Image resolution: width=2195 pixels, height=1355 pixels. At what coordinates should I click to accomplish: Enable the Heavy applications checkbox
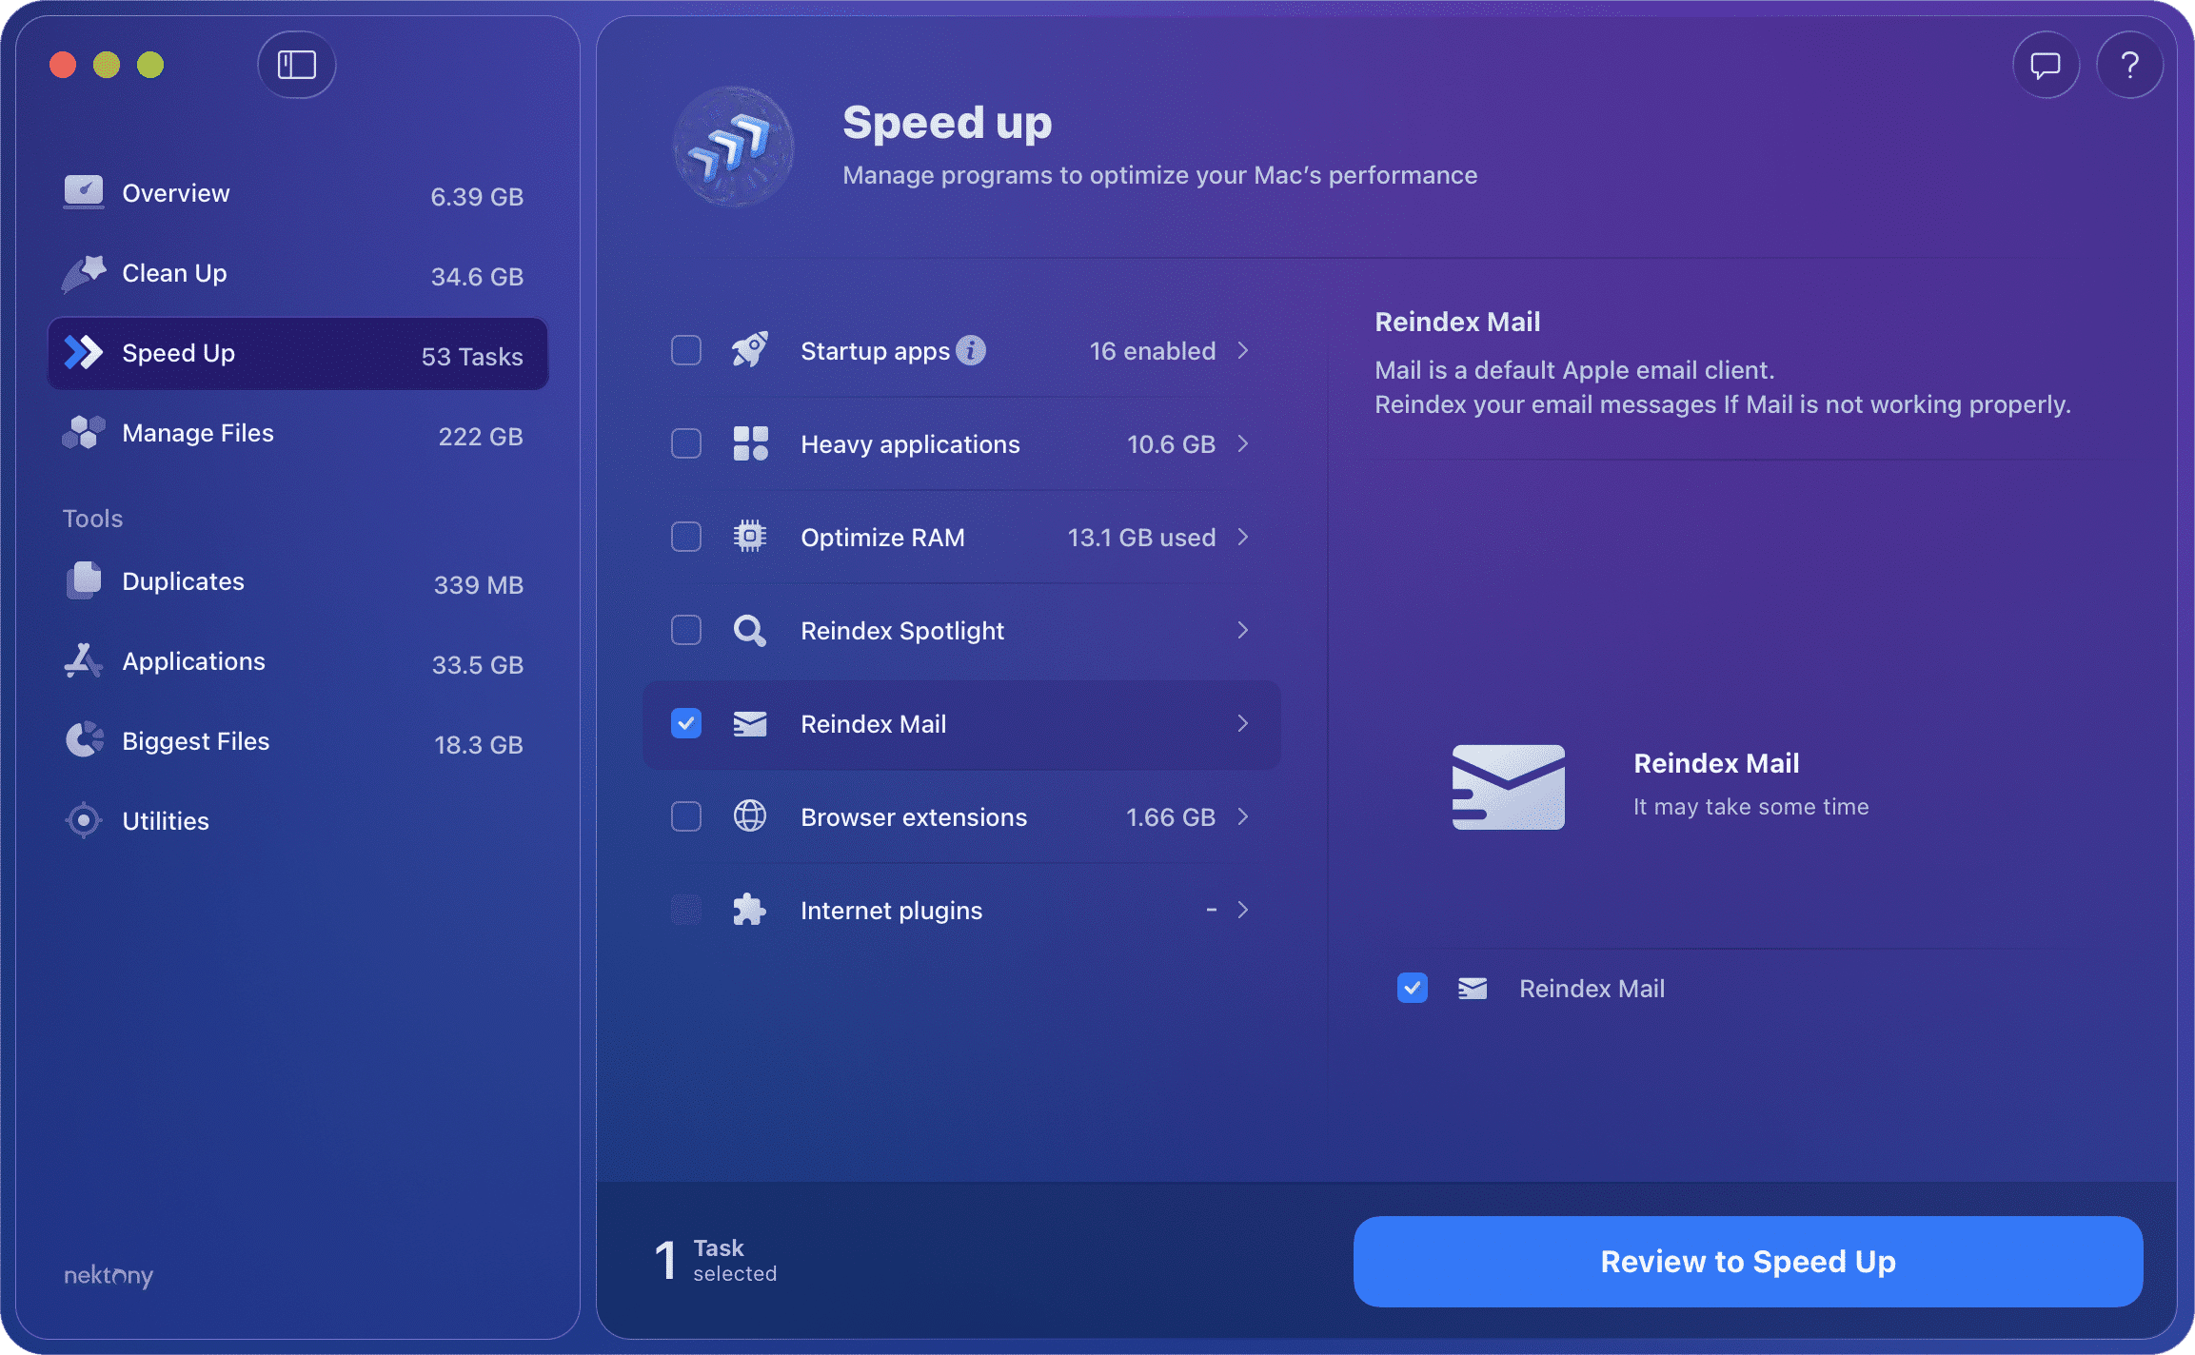tap(685, 443)
